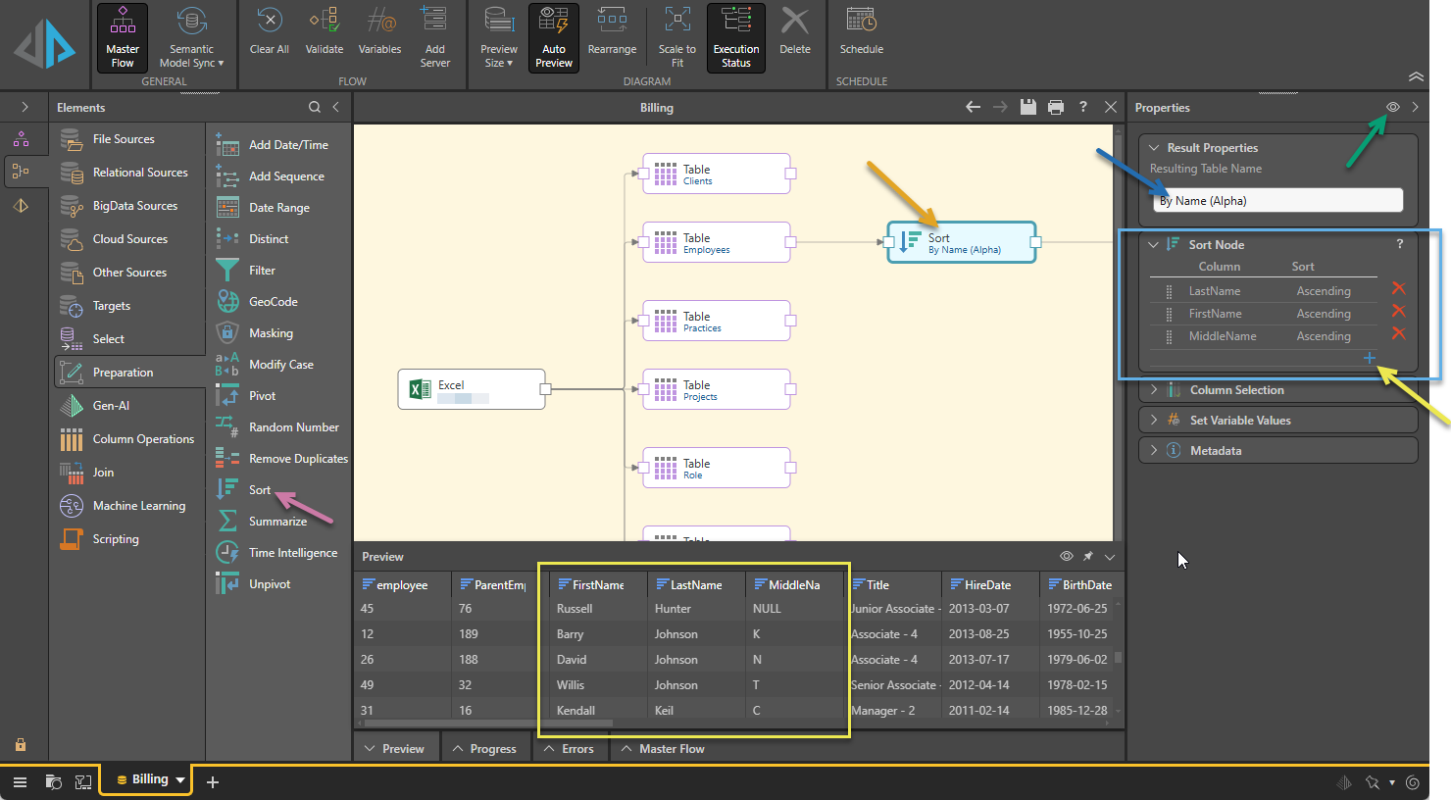The width and height of the screenshot is (1451, 800).
Task: Save the flow with the disk icon
Action: tap(1027, 107)
